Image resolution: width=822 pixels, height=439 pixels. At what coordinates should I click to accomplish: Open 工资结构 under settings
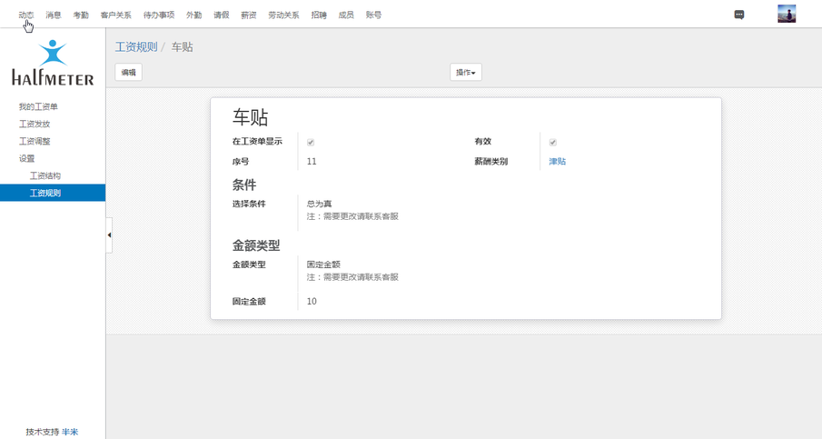tap(45, 175)
